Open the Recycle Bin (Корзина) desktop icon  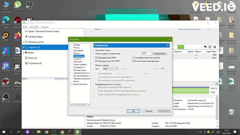point(231,113)
